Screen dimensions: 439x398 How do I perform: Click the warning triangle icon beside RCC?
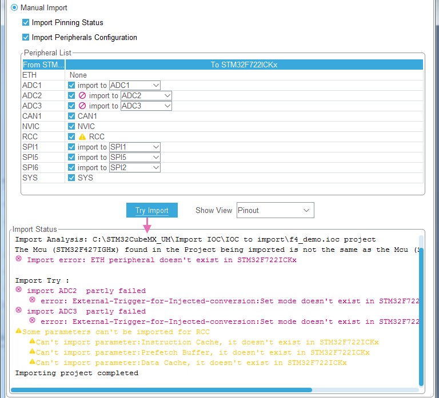pos(82,137)
